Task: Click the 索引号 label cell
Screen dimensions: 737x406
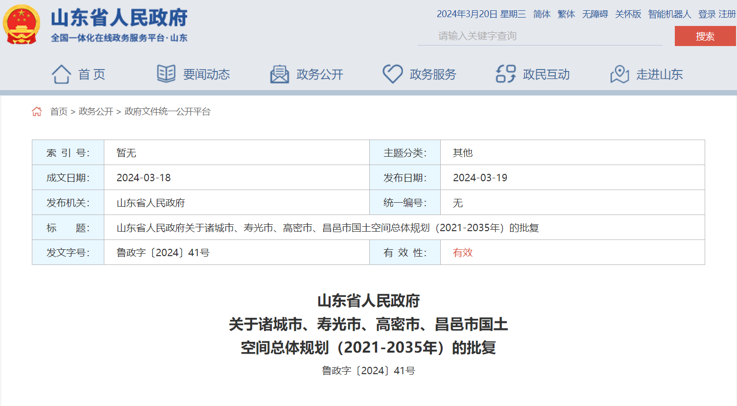Action: coord(68,153)
